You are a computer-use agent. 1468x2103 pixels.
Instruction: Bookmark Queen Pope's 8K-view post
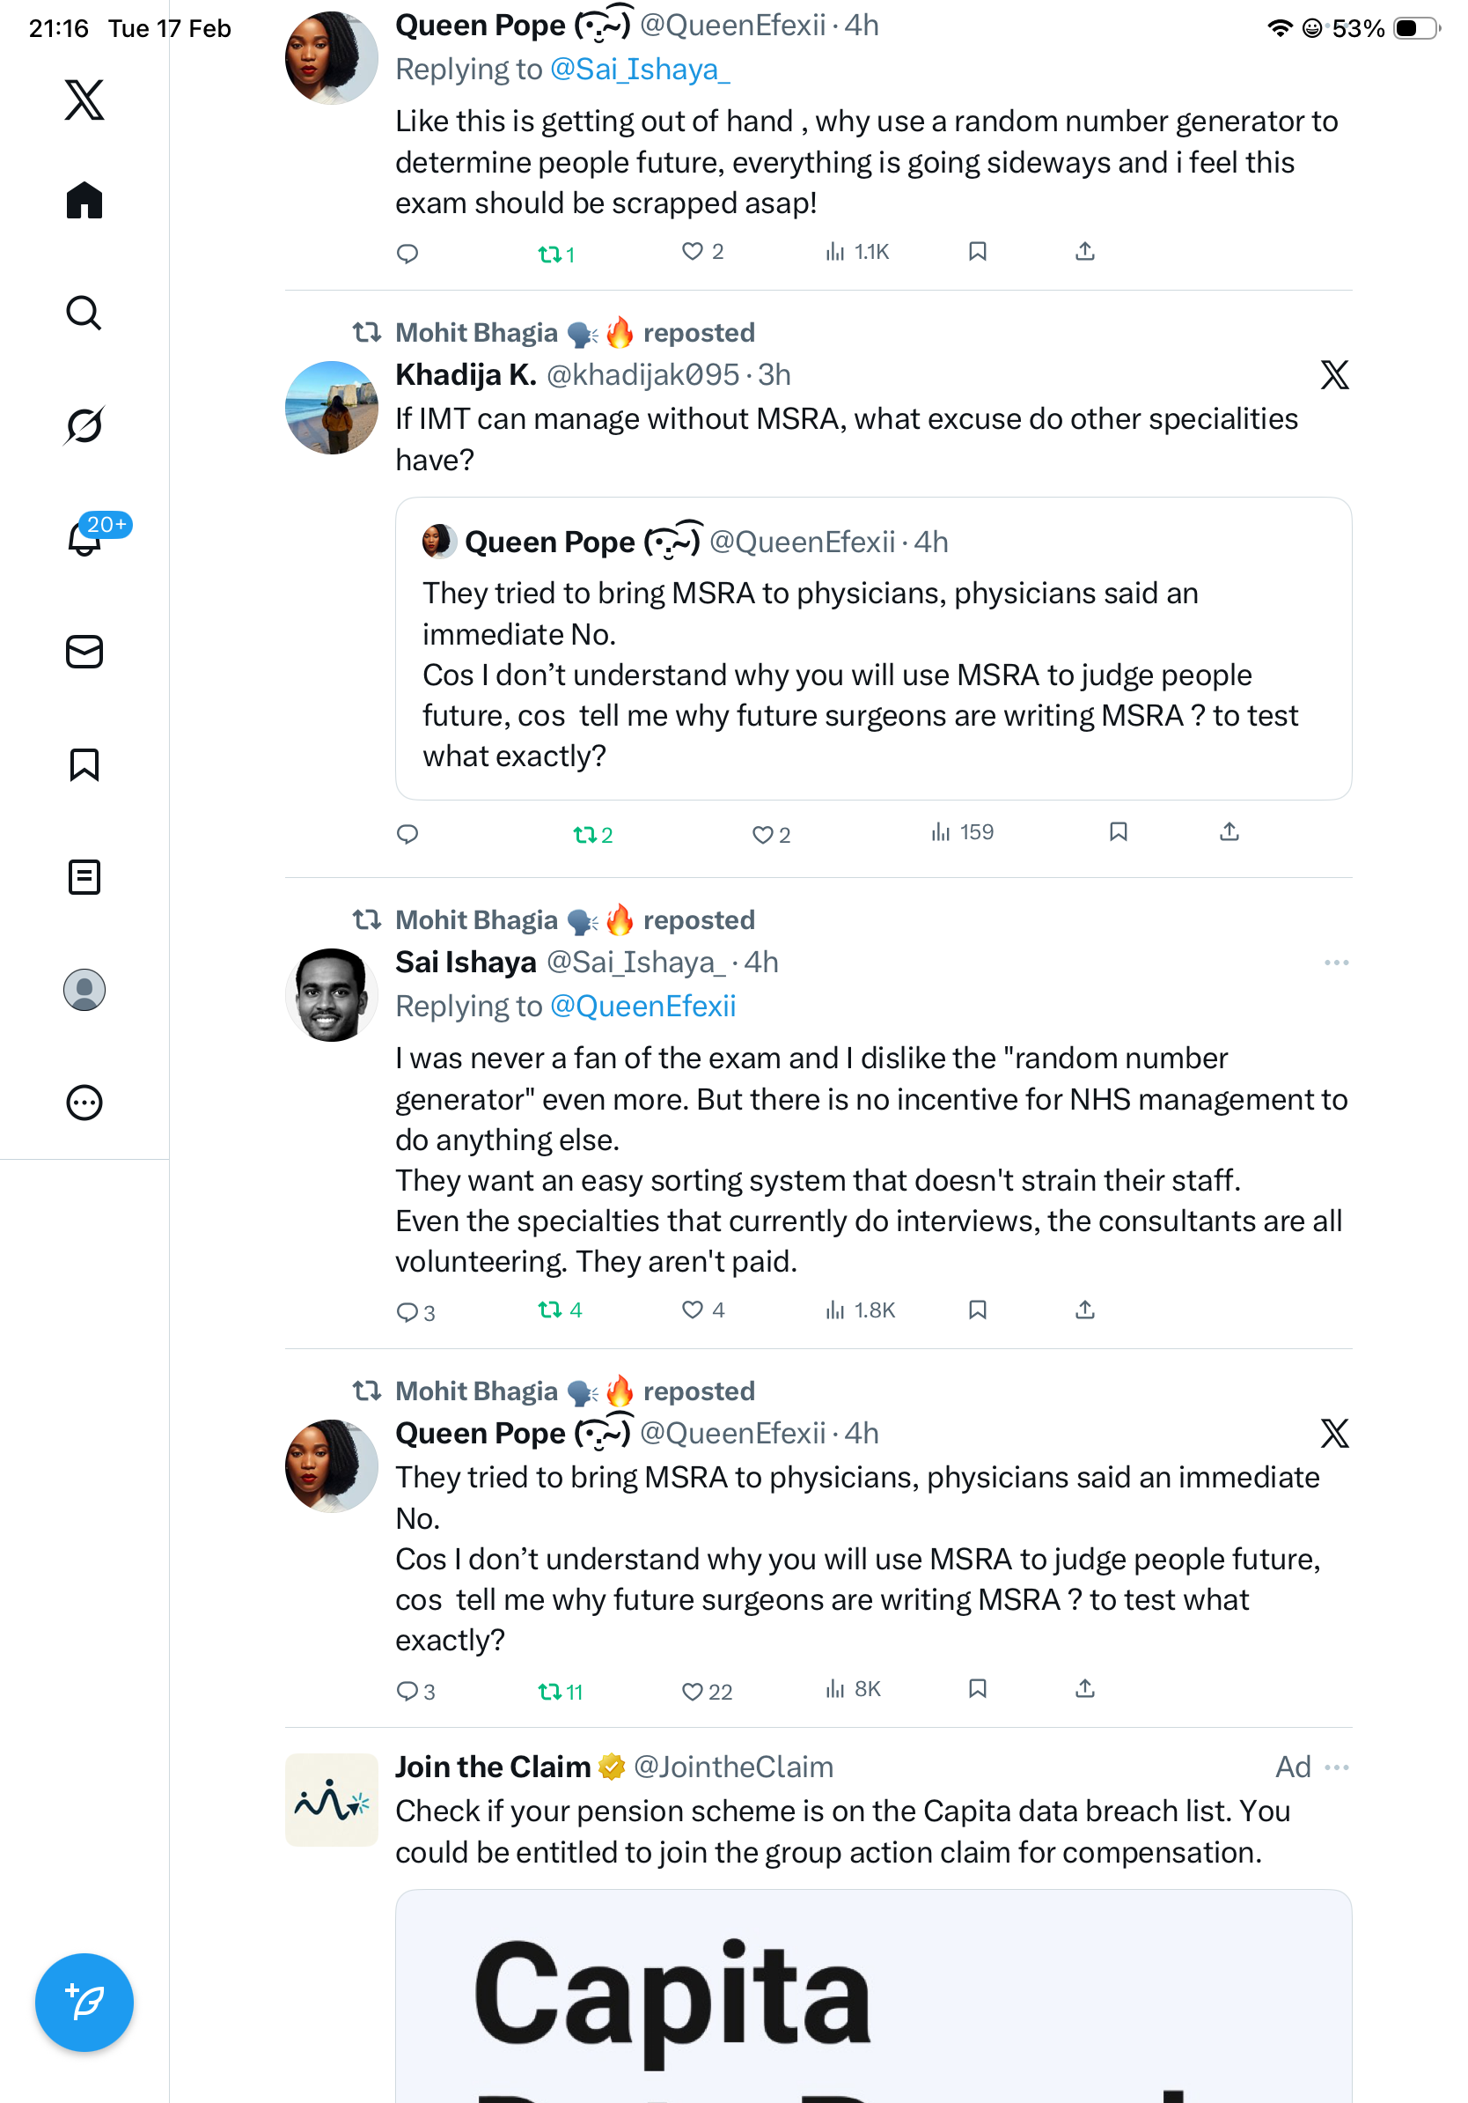978,1688
